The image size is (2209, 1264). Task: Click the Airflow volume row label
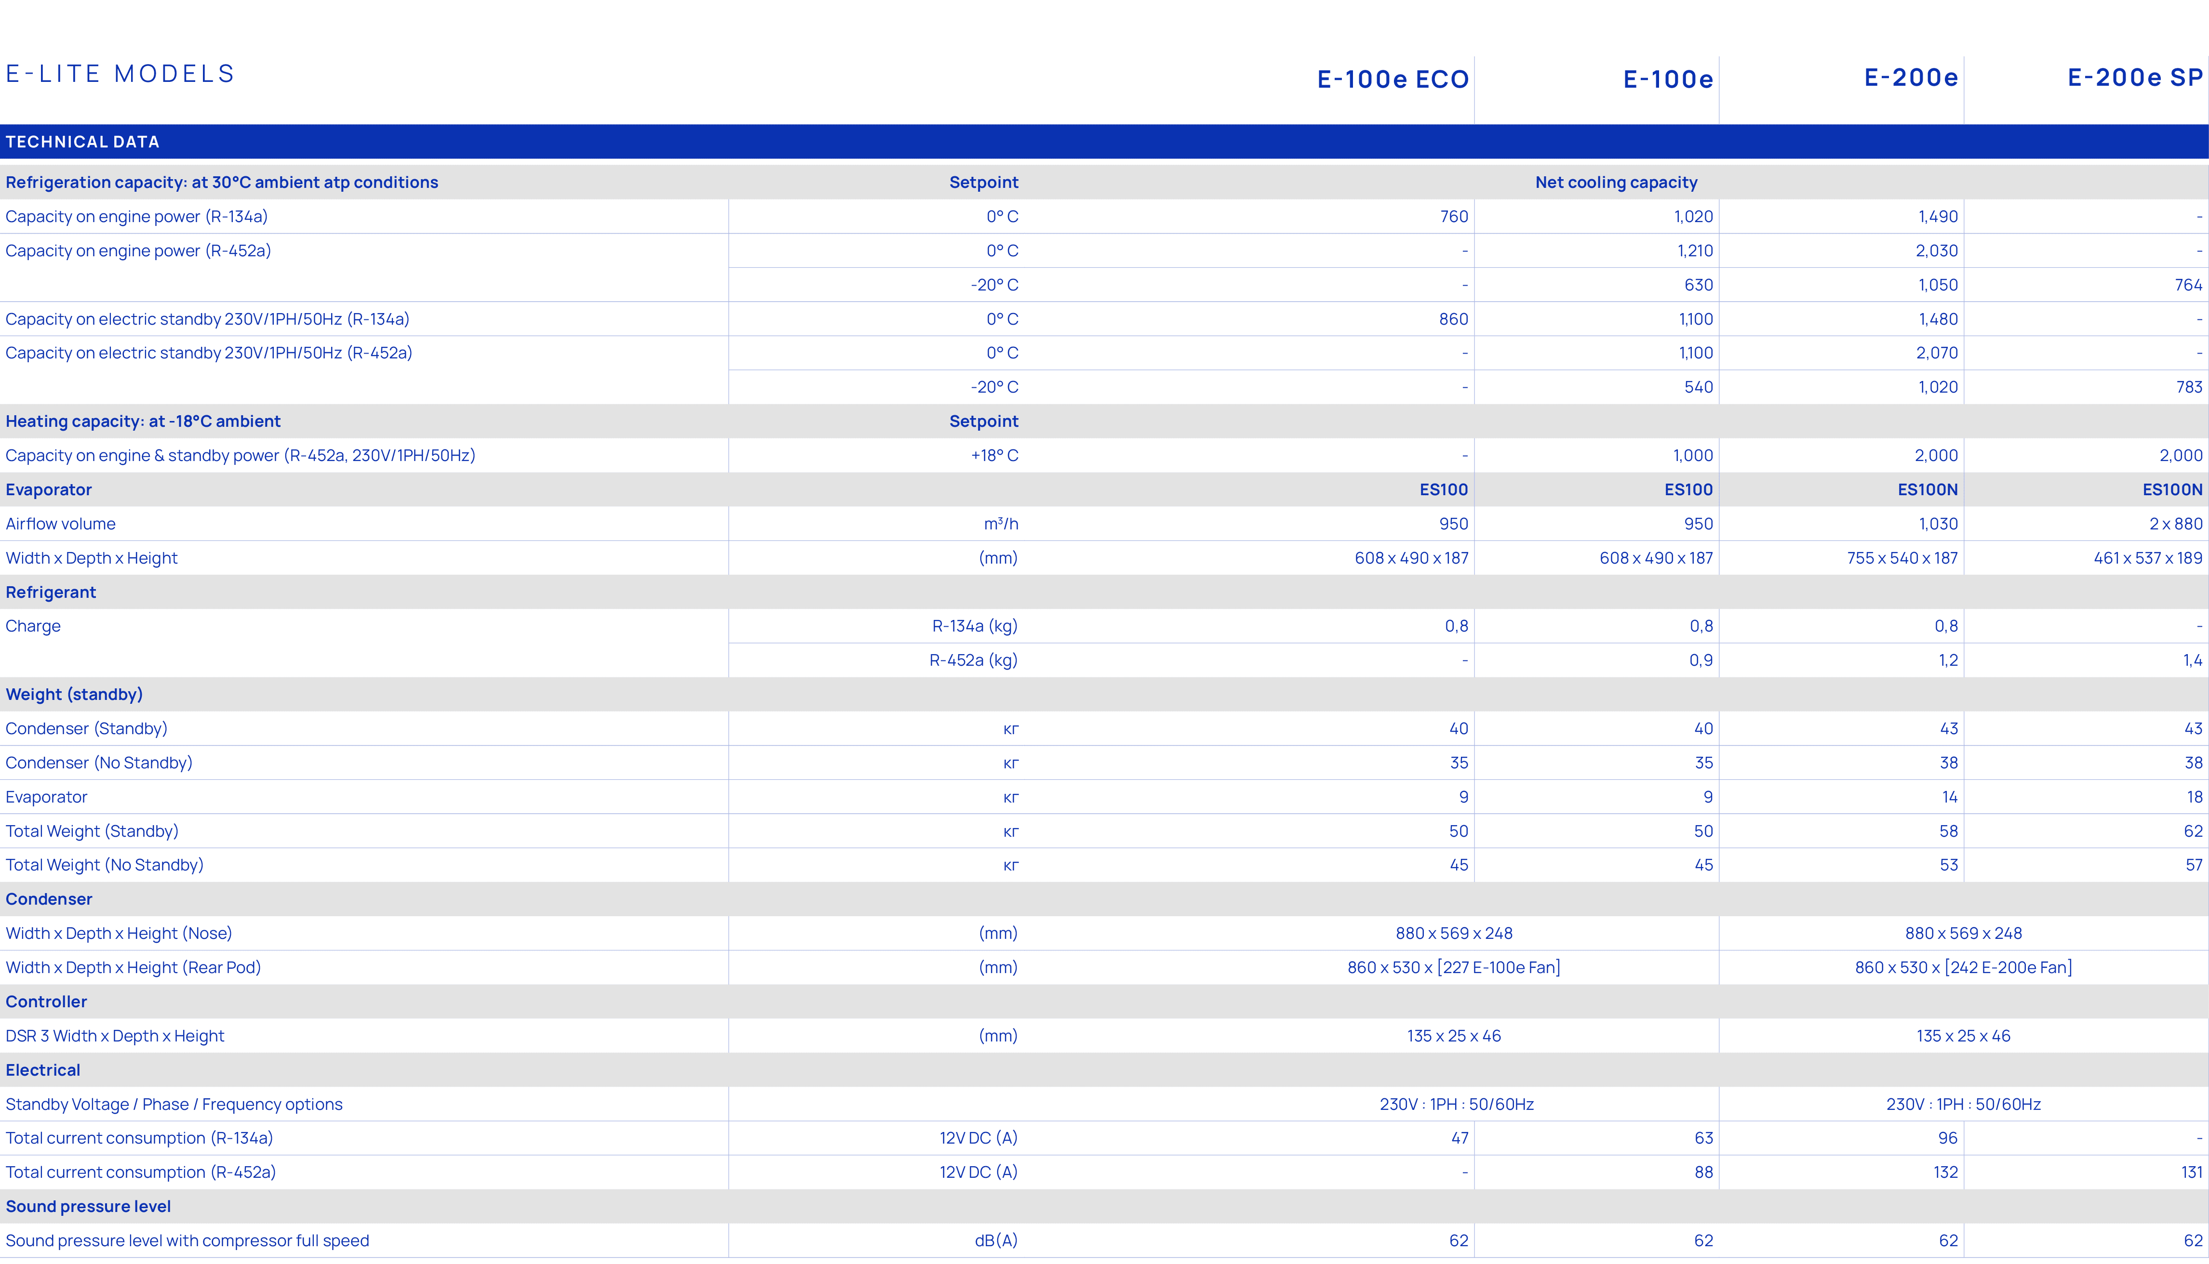click(61, 523)
